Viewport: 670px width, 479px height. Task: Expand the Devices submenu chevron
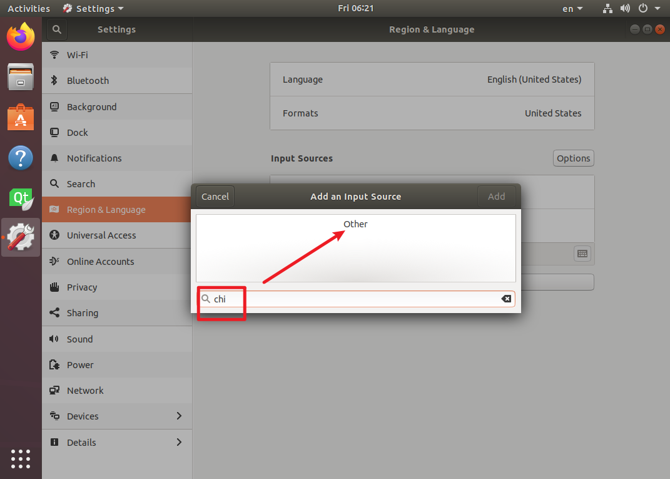179,416
